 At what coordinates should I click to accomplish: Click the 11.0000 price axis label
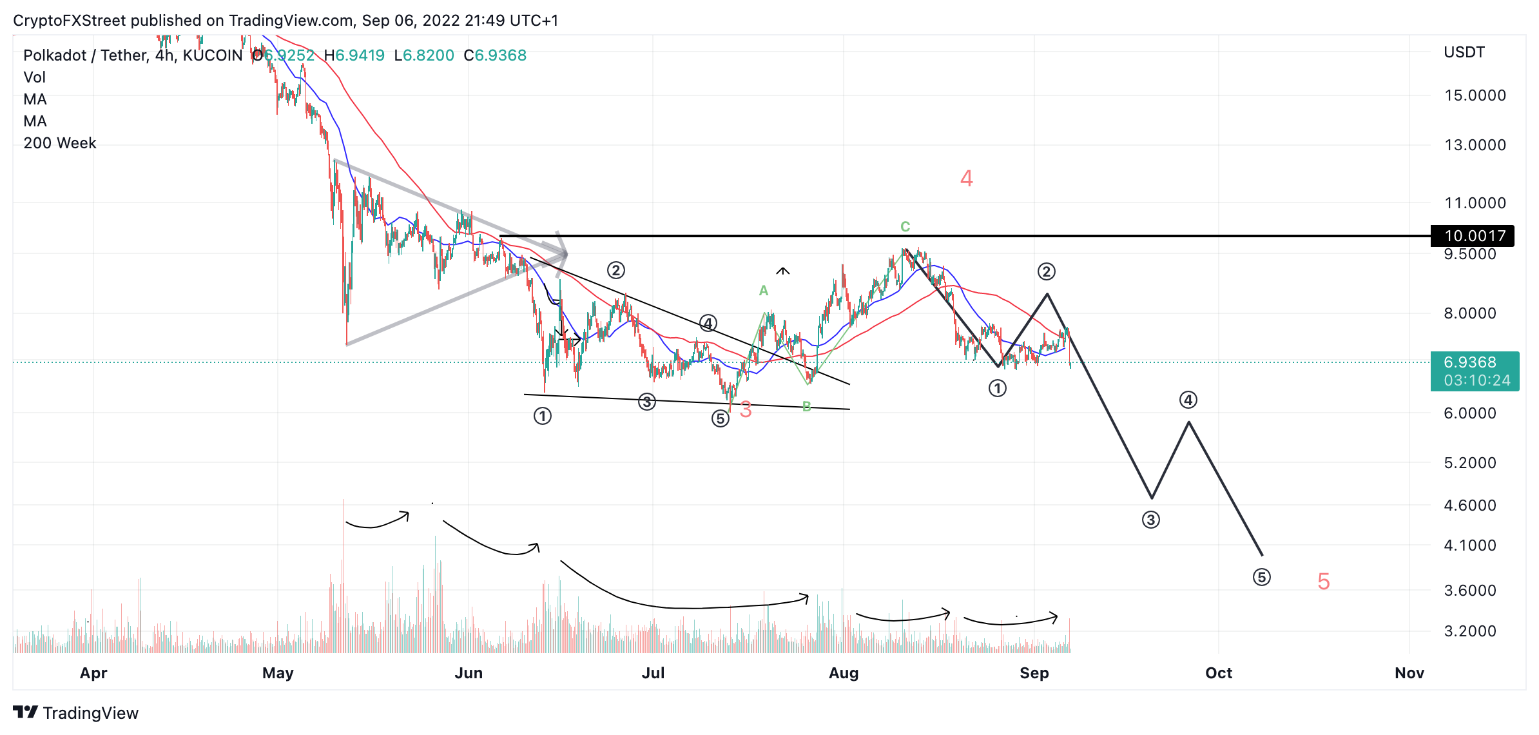[x=1475, y=203]
